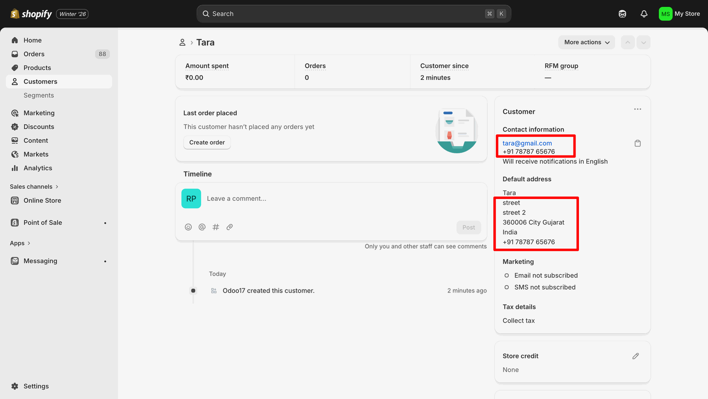Open the three-dot Customer card menu

(x=638, y=109)
